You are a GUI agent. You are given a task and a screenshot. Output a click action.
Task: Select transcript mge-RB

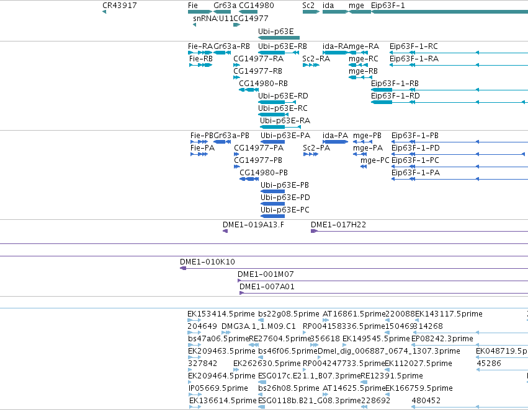point(363,71)
